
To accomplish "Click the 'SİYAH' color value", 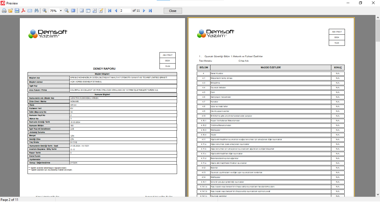I will coord(73,105).
